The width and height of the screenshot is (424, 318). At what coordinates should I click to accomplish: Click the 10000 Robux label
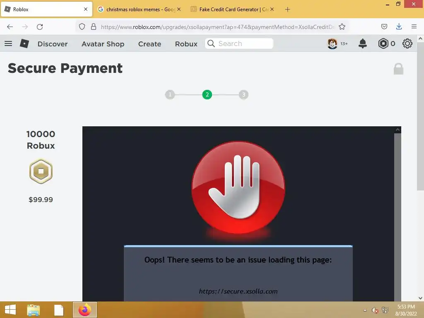click(41, 140)
